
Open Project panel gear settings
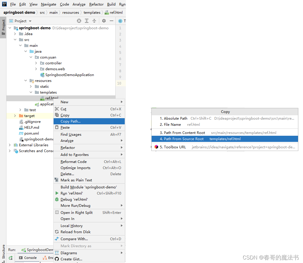pos(104,21)
